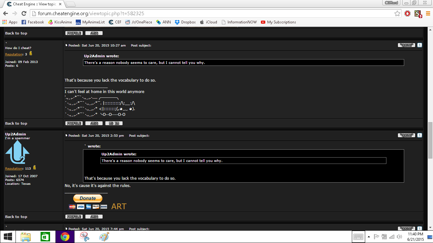Click the Up2Admin username text
This screenshot has height=243, width=433.
coord(16,134)
